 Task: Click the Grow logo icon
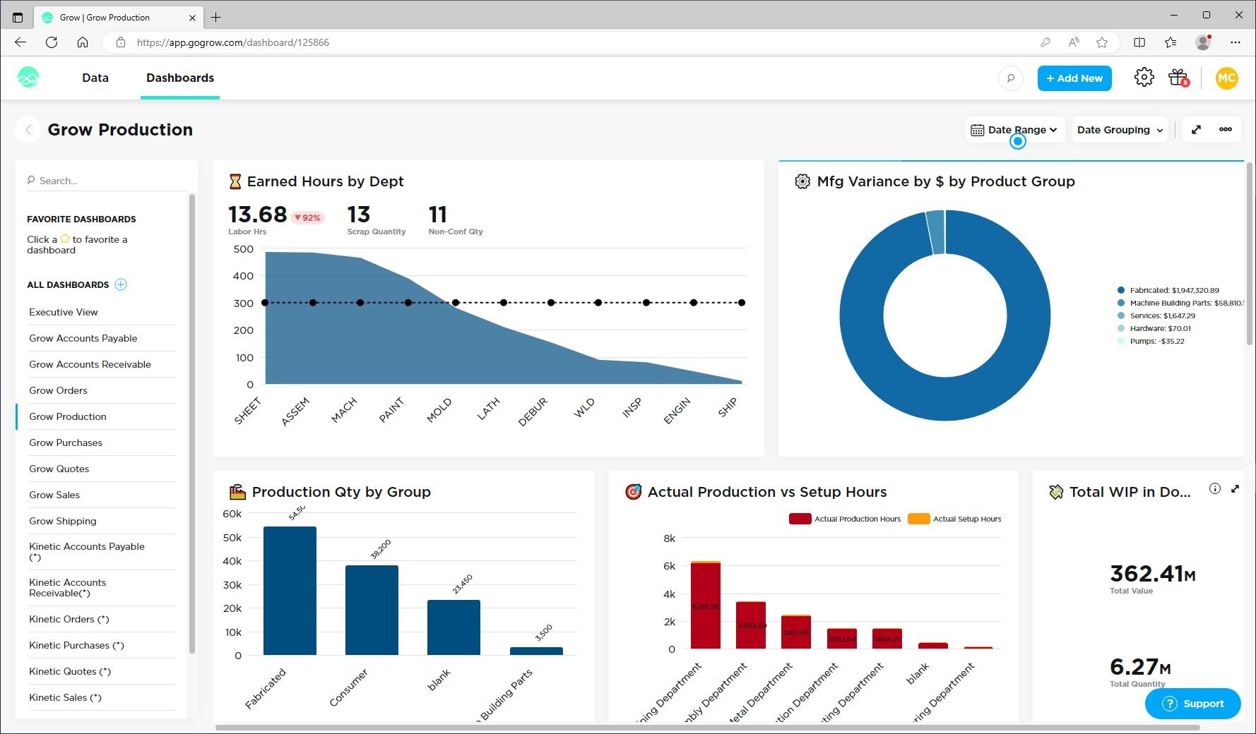coord(28,78)
